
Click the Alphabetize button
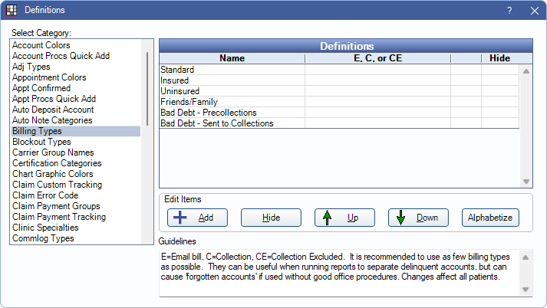tap(490, 218)
